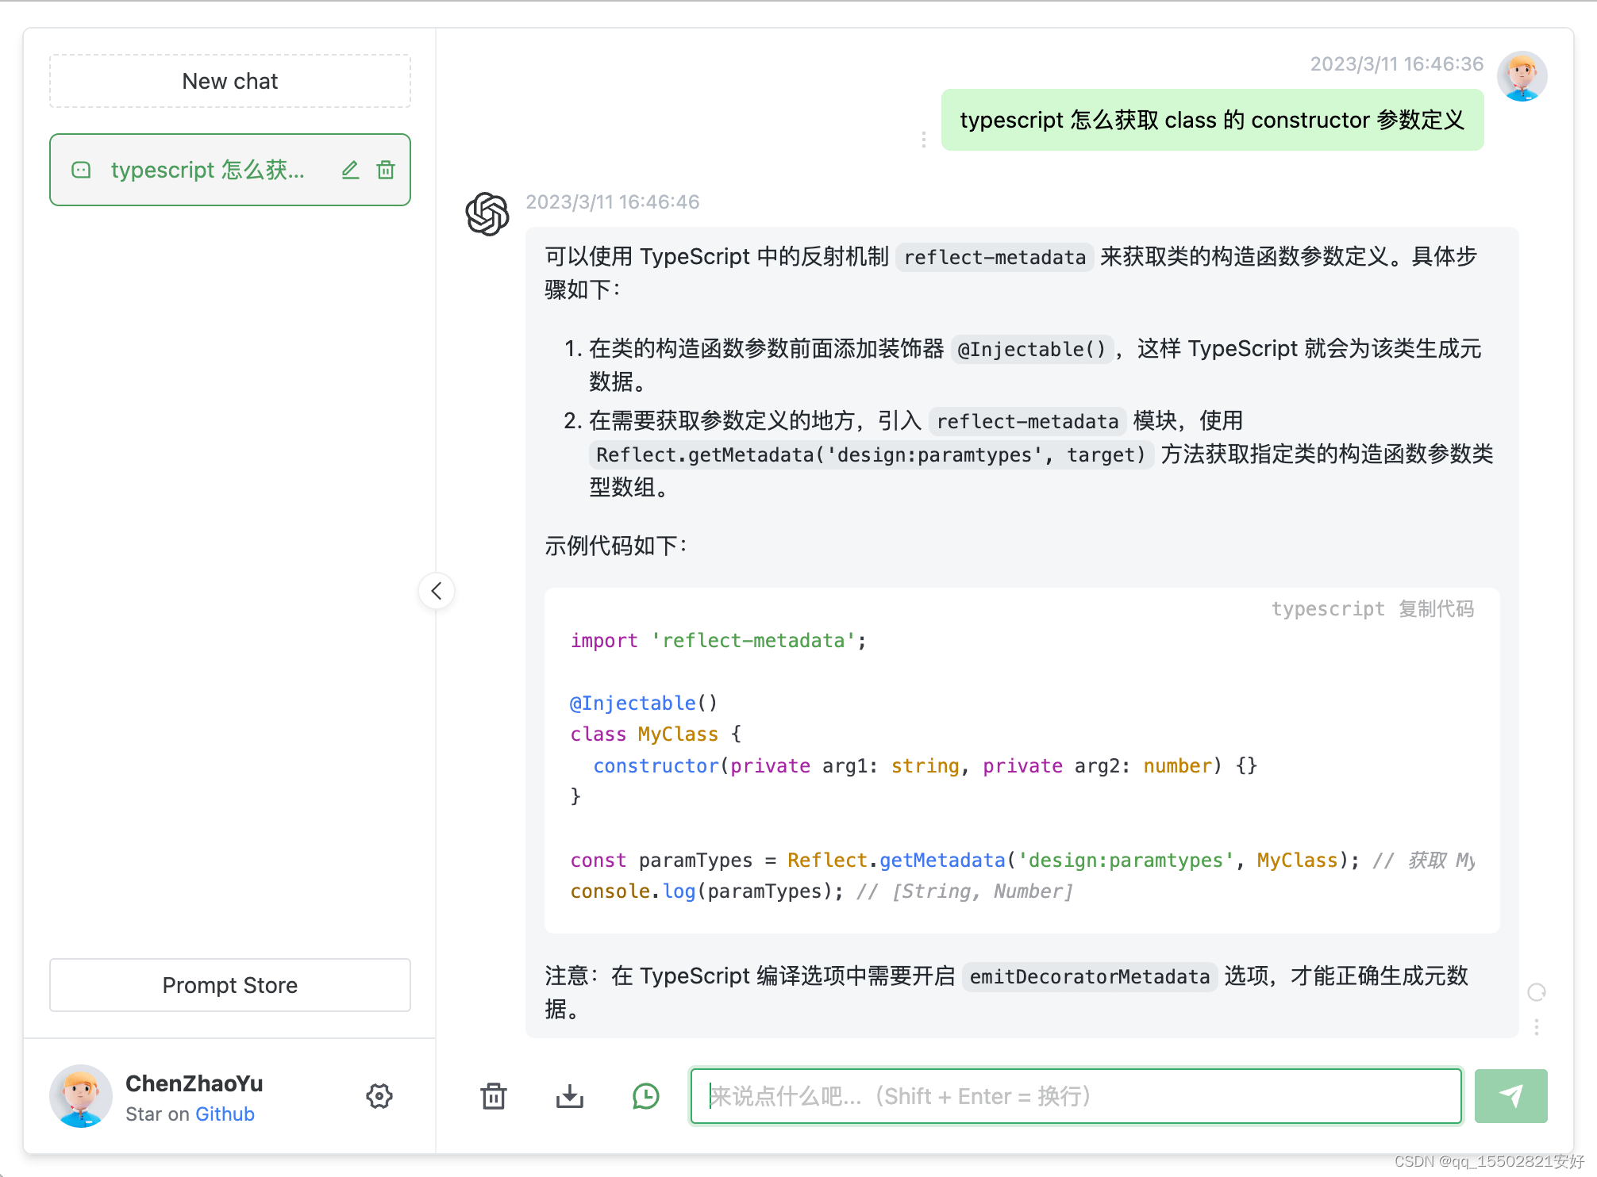The image size is (1597, 1177).
Task: Expand the conversation options menu
Action: [x=924, y=139]
